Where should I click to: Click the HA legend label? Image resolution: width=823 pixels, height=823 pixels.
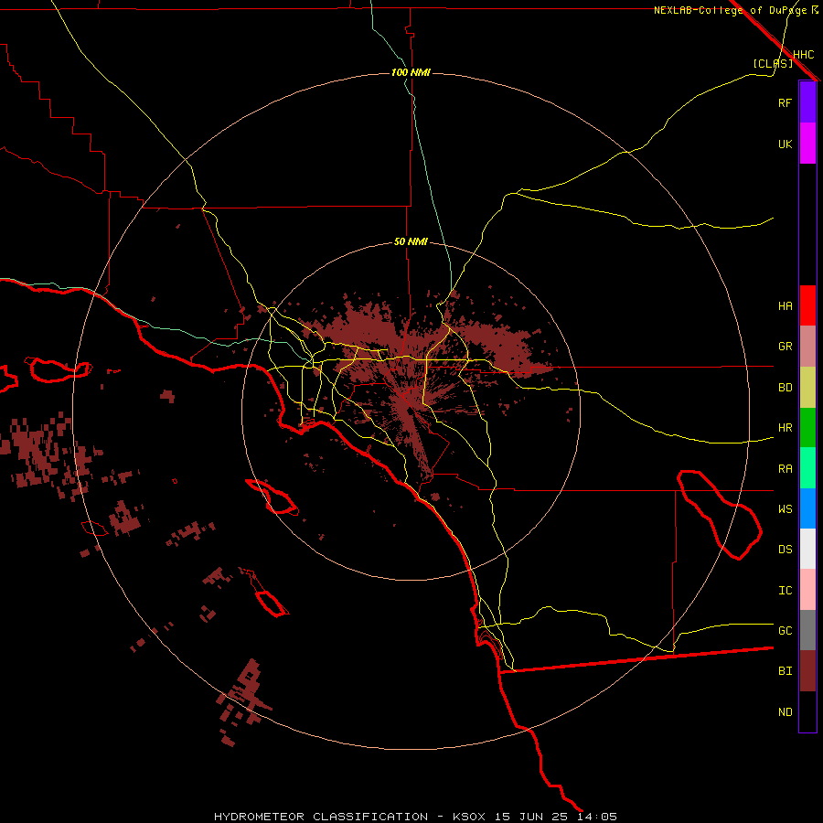tap(785, 305)
